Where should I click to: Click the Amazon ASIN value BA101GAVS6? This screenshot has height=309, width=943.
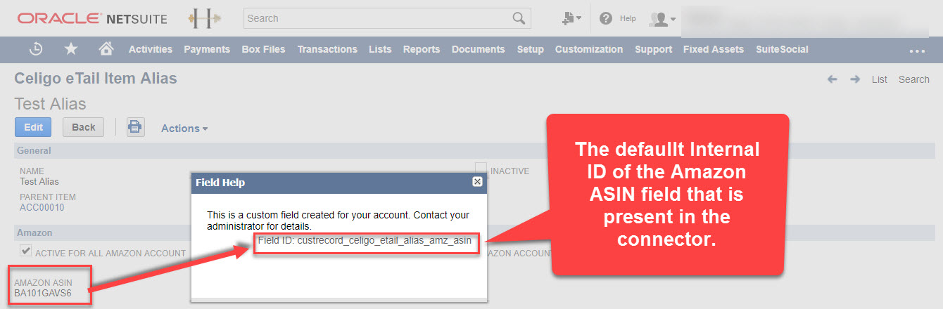[43, 293]
